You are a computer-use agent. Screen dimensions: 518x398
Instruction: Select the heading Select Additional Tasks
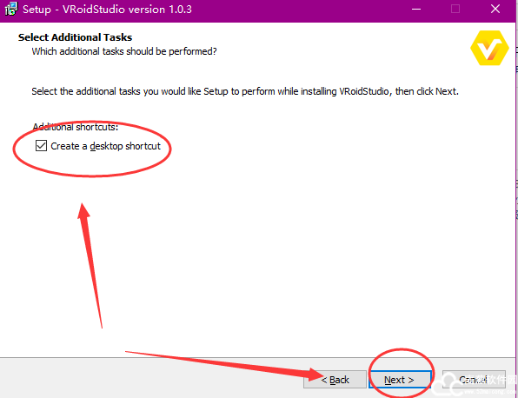75,37
